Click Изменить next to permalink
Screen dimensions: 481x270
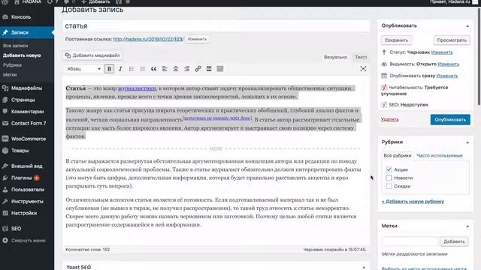click(x=197, y=39)
